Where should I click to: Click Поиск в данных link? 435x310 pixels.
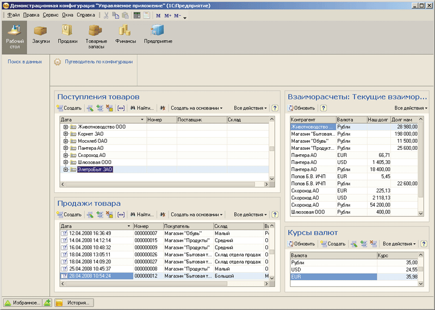tap(24, 62)
